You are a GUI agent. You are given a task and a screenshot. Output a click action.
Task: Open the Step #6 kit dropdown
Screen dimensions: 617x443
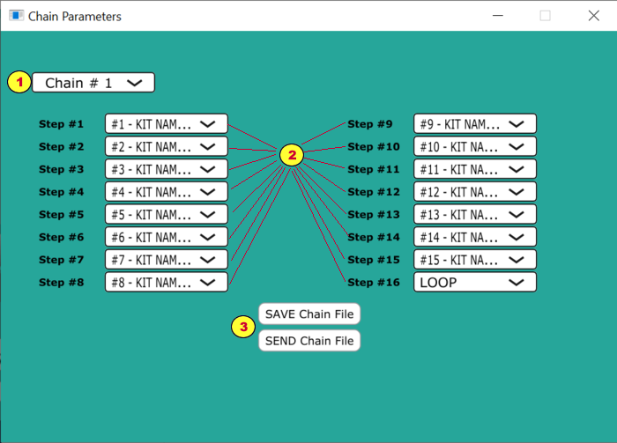pyautogui.click(x=167, y=238)
